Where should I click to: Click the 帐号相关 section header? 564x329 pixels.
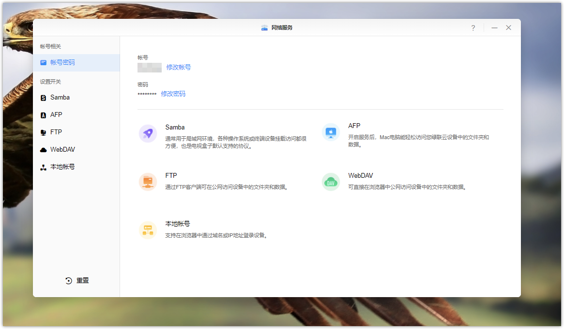coord(50,46)
